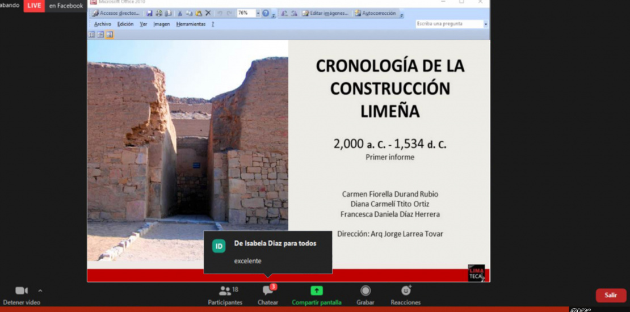This screenshot has width=630, height=312.
Task: Click the word LIMEÑA in the title
Action: tap(390, 111)
